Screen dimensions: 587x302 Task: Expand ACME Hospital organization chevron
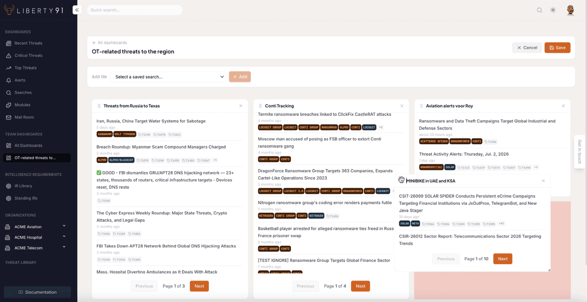[64, 236]
